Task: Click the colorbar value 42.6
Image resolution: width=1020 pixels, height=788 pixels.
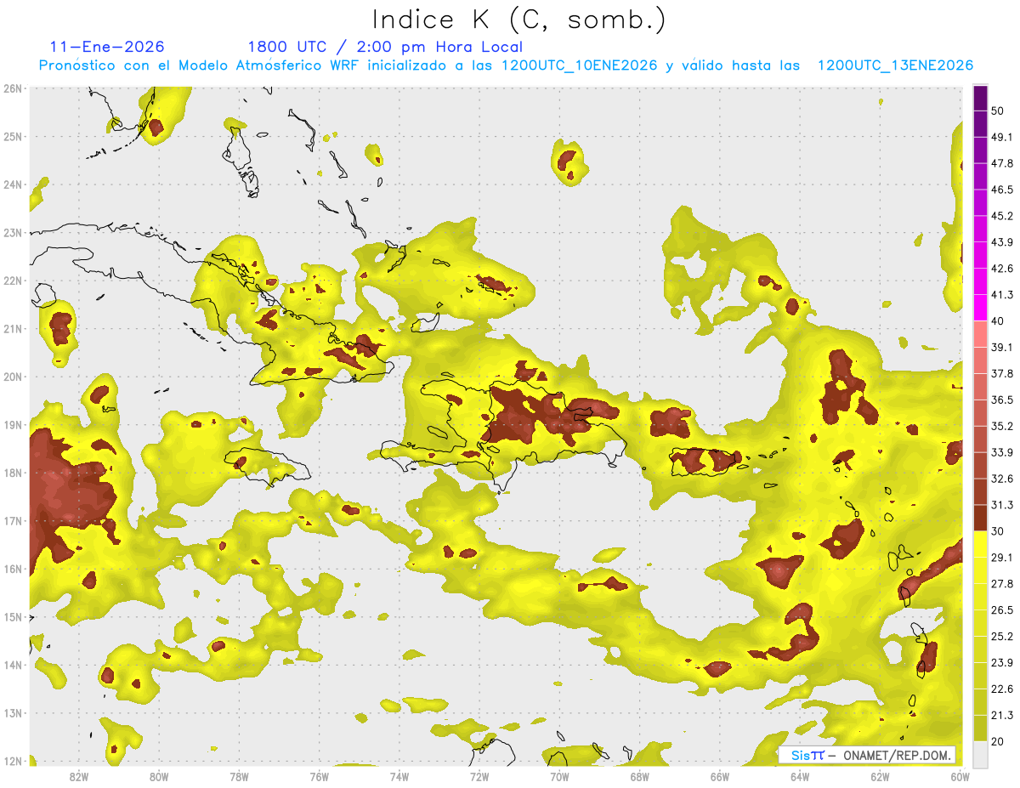Action: coord(1001,269)
